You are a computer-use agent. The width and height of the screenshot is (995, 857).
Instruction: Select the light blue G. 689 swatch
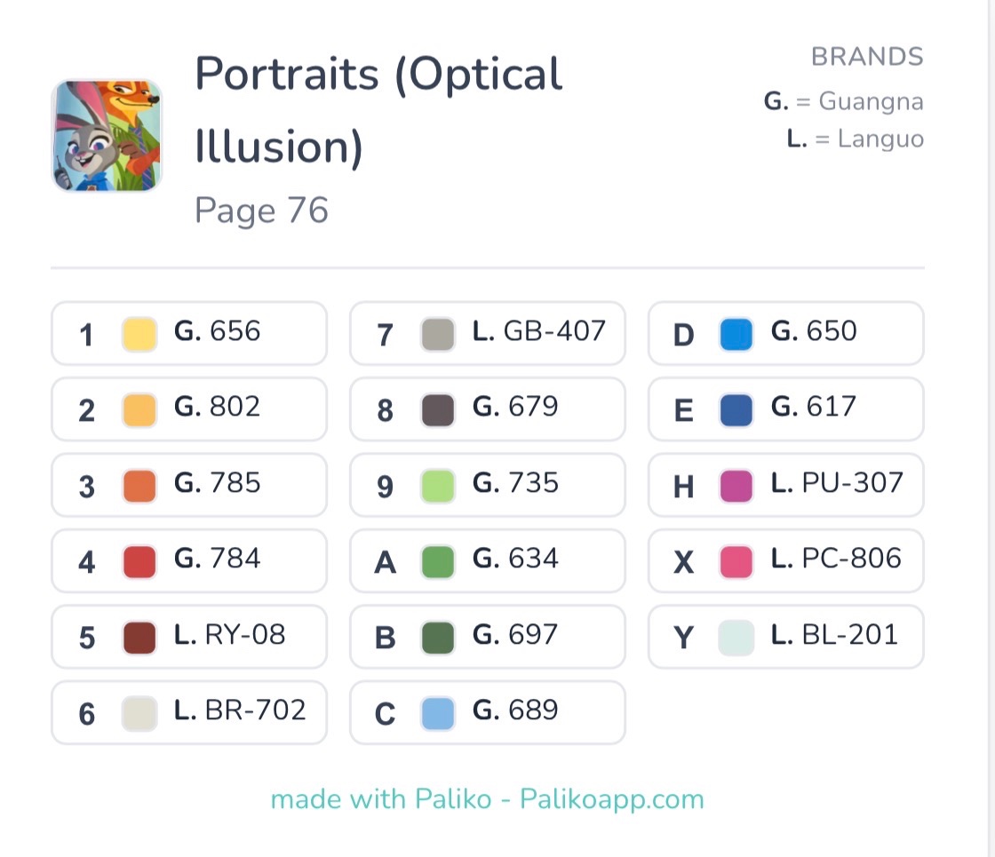click(438, 713)
